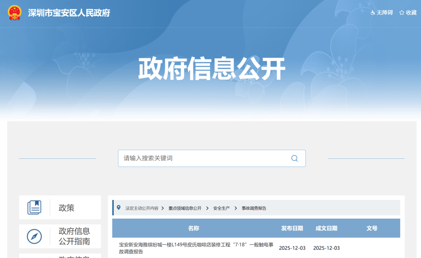Image resolution: width=421 pixels, height=258 pixels.
Task: Click the partially visible third sidebar icon
Action: click(34, 256)
